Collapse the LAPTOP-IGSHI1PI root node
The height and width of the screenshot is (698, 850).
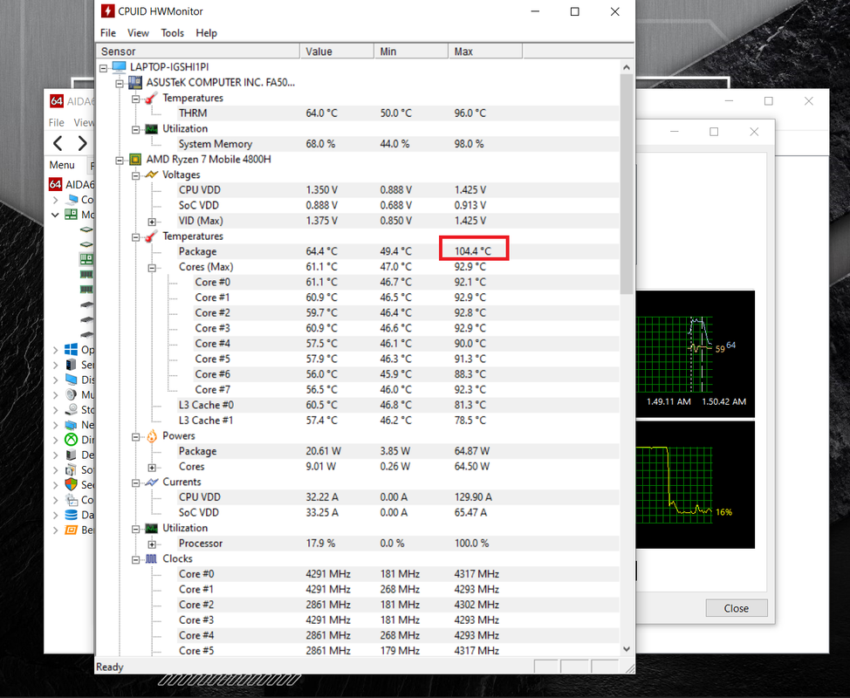coord(104,68)
